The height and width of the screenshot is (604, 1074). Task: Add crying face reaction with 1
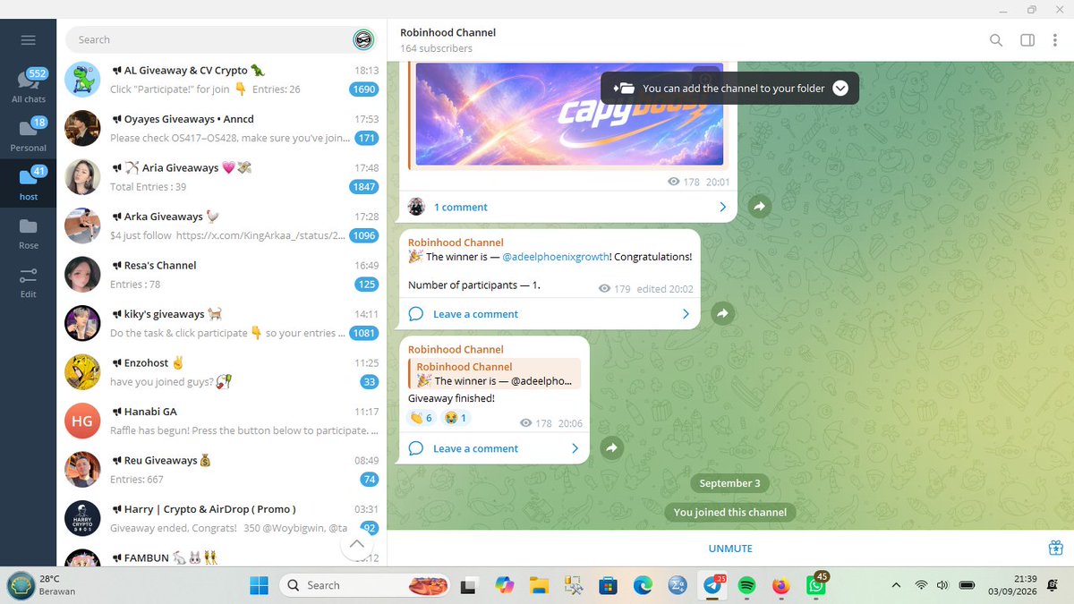coord(455,418)
